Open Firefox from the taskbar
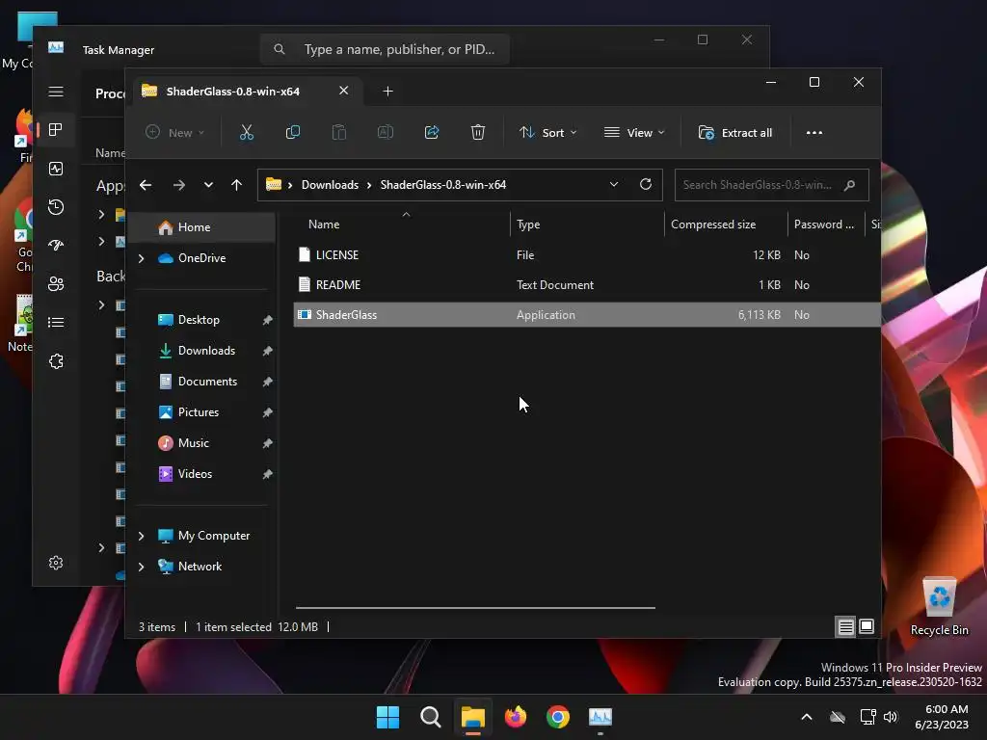Viewport: 987px width, 740px height. pyautogui.click(x=516, y=717)
